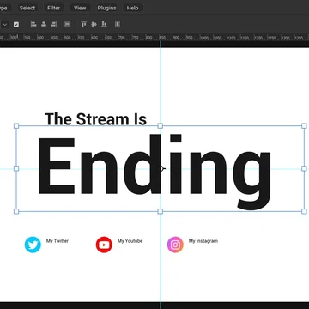309x309 pixels.
Task: Click the Align Bottom Edges icon
Action: click(104, 24)
